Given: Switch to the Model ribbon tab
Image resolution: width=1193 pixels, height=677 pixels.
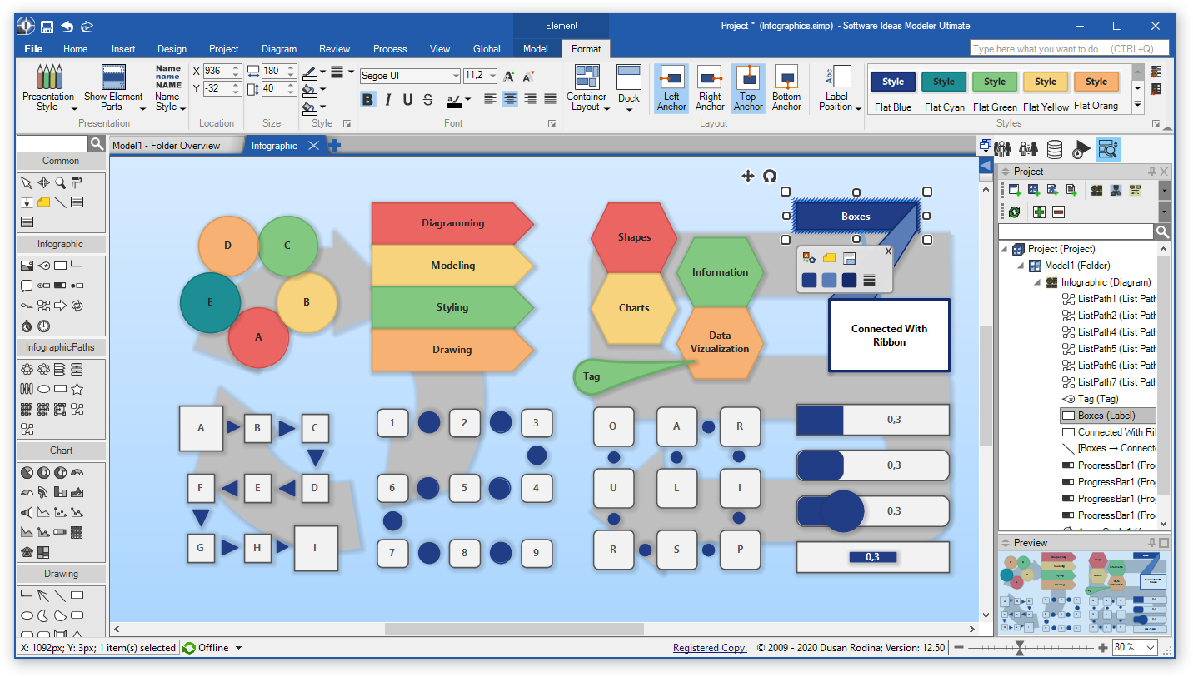Looking at the screenshot, I should pyautogui.click(x=536, y=49).
